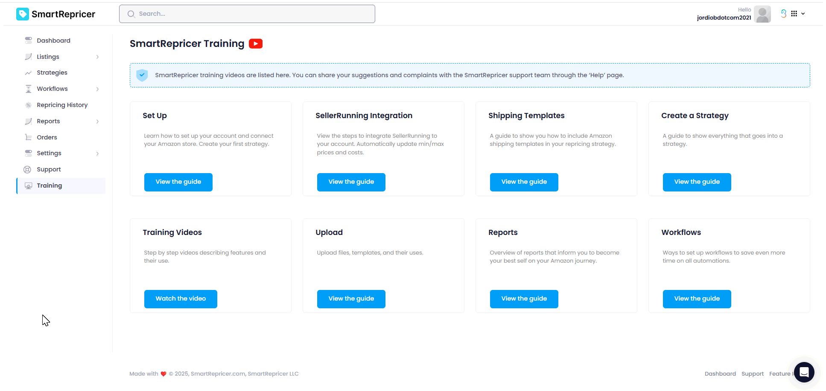Expand the Settings submenu chevron

point(98,154)
